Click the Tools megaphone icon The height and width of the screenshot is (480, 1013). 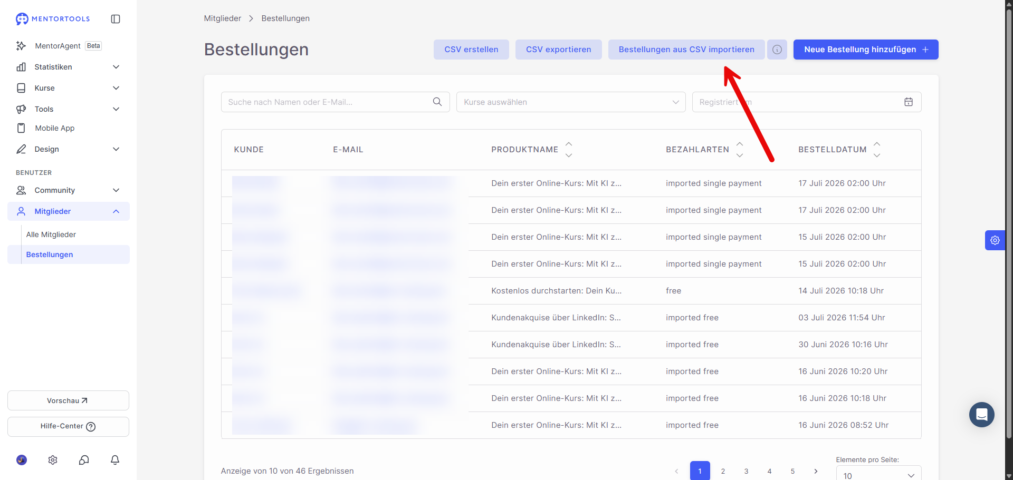21,109
